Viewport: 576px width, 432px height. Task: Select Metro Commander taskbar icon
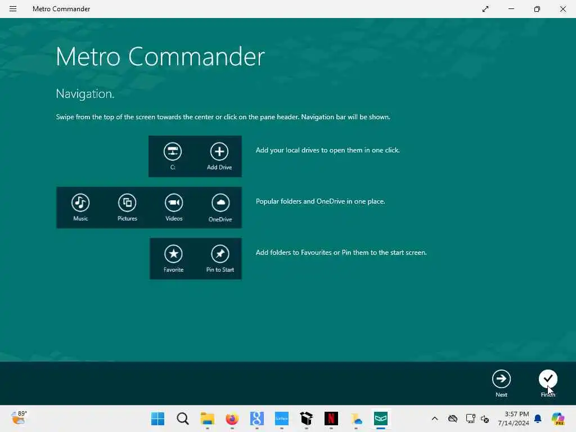pyautogui.click(x=381, y=418)
